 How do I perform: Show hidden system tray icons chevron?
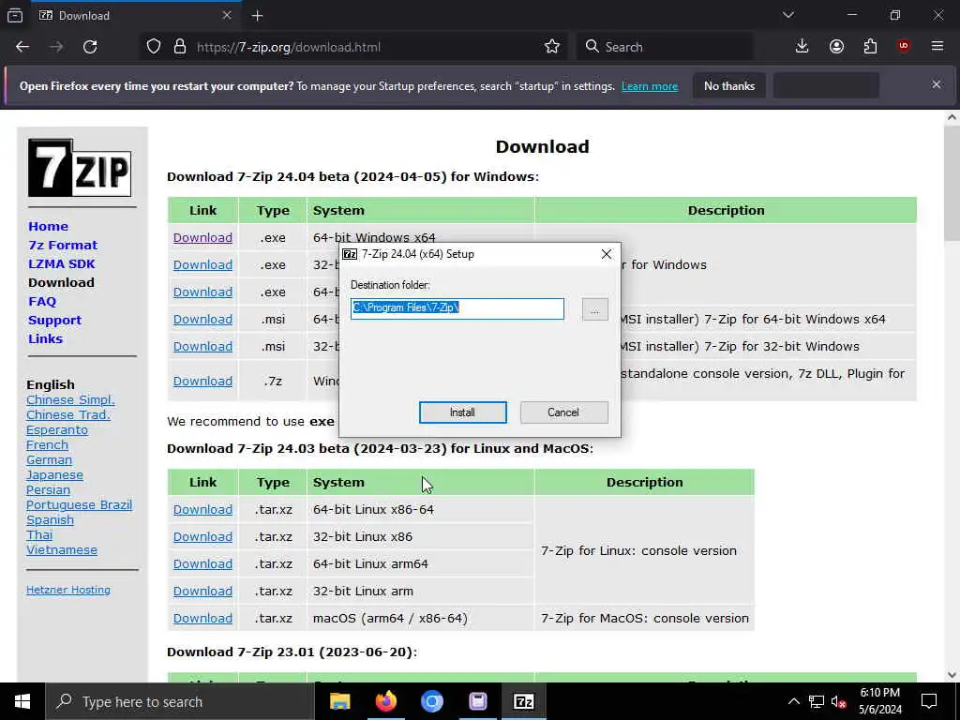point(793,701)
